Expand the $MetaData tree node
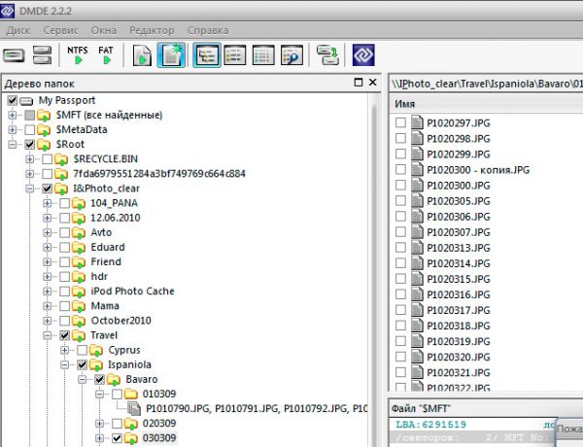This screenshot has width=583, height=447. [x=14, y=130]
